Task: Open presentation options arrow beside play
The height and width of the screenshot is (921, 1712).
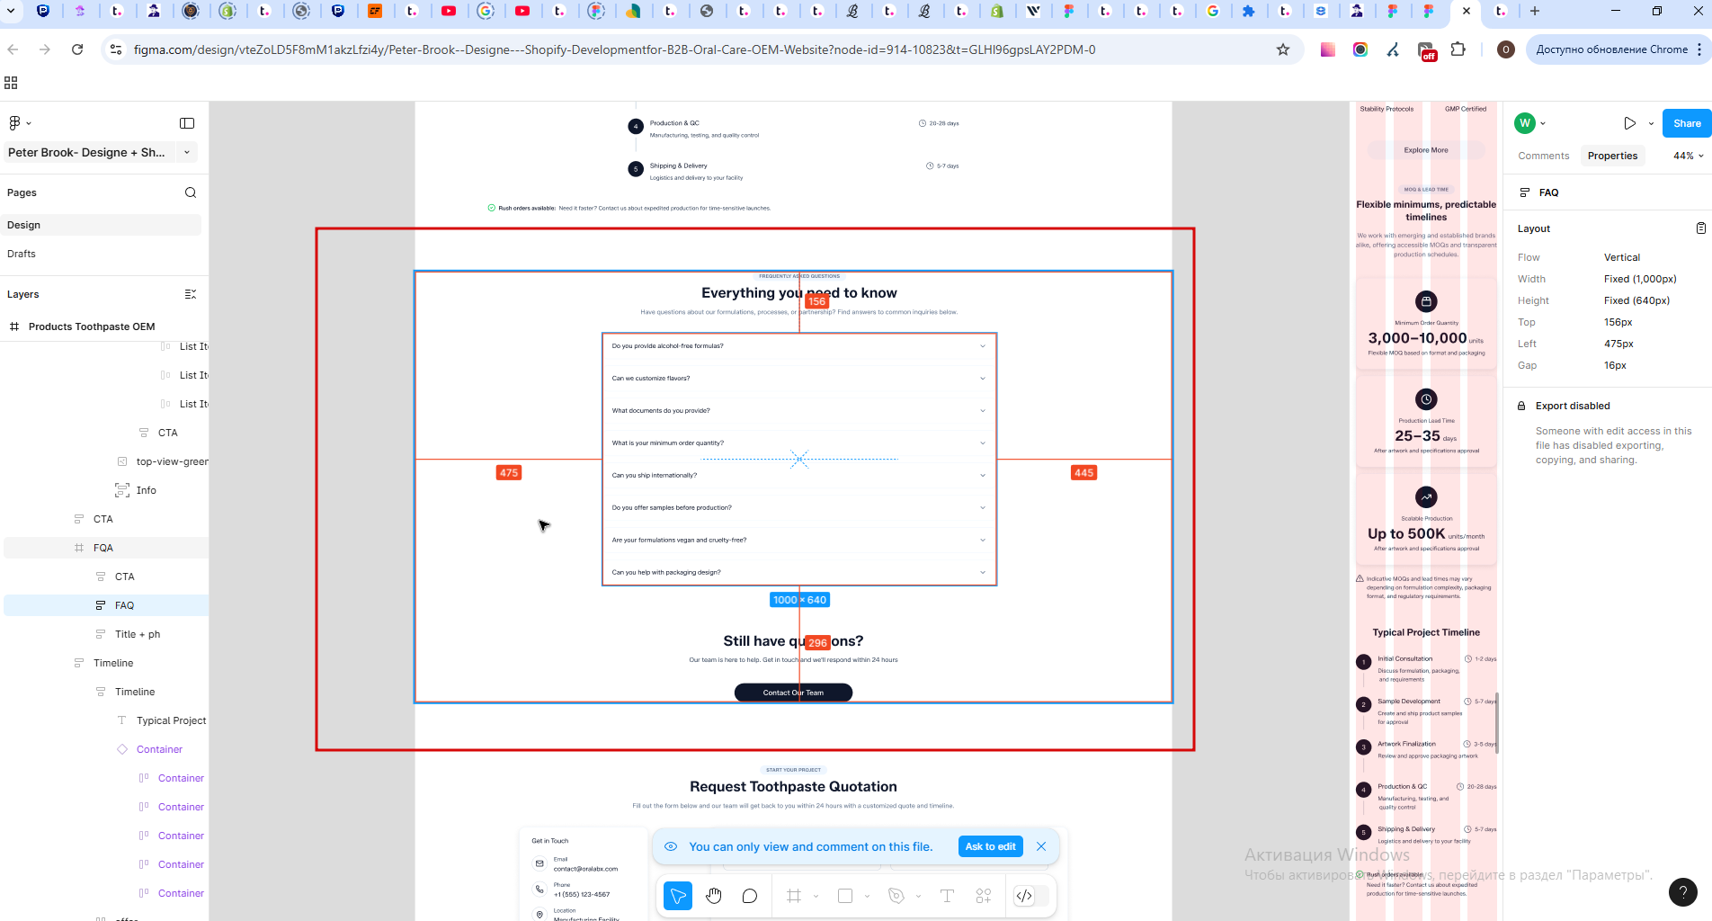Action: 1651,124
